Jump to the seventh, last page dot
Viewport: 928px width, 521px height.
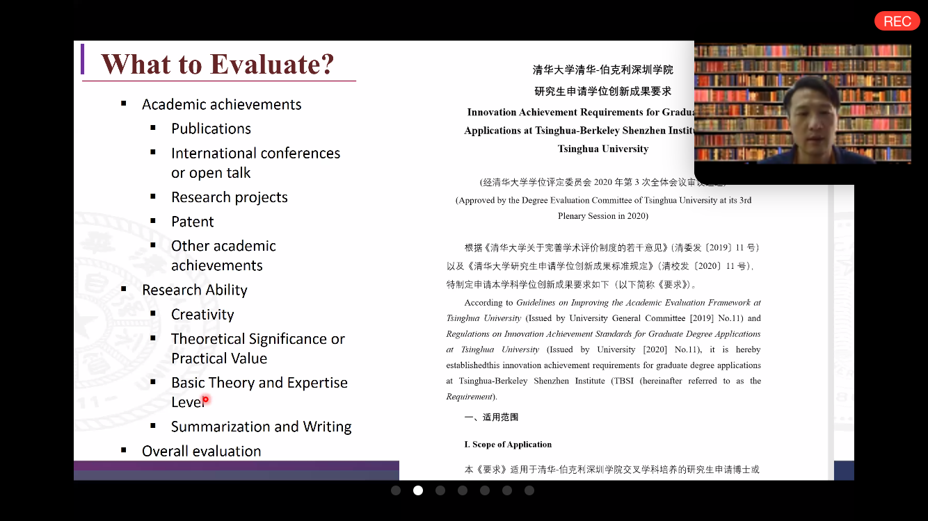529,490
